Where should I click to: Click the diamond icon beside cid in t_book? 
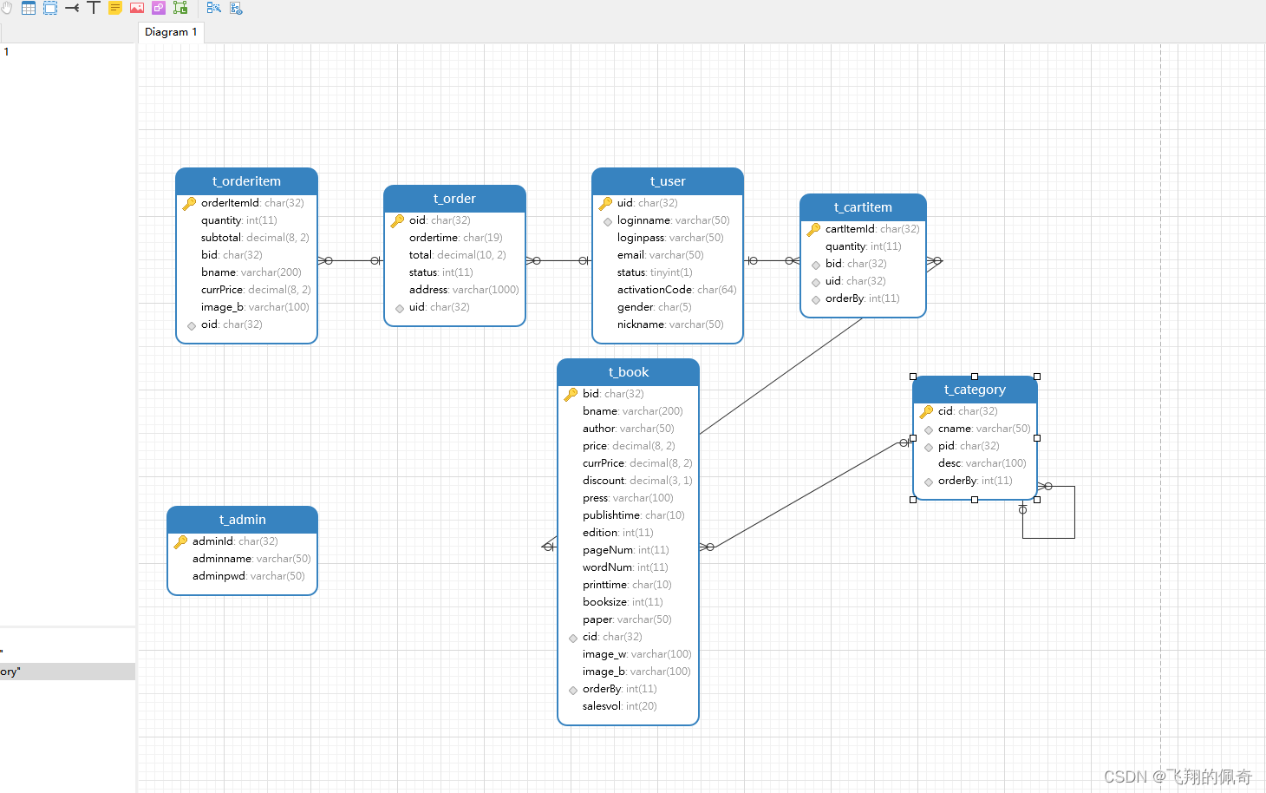click(573, 639)
